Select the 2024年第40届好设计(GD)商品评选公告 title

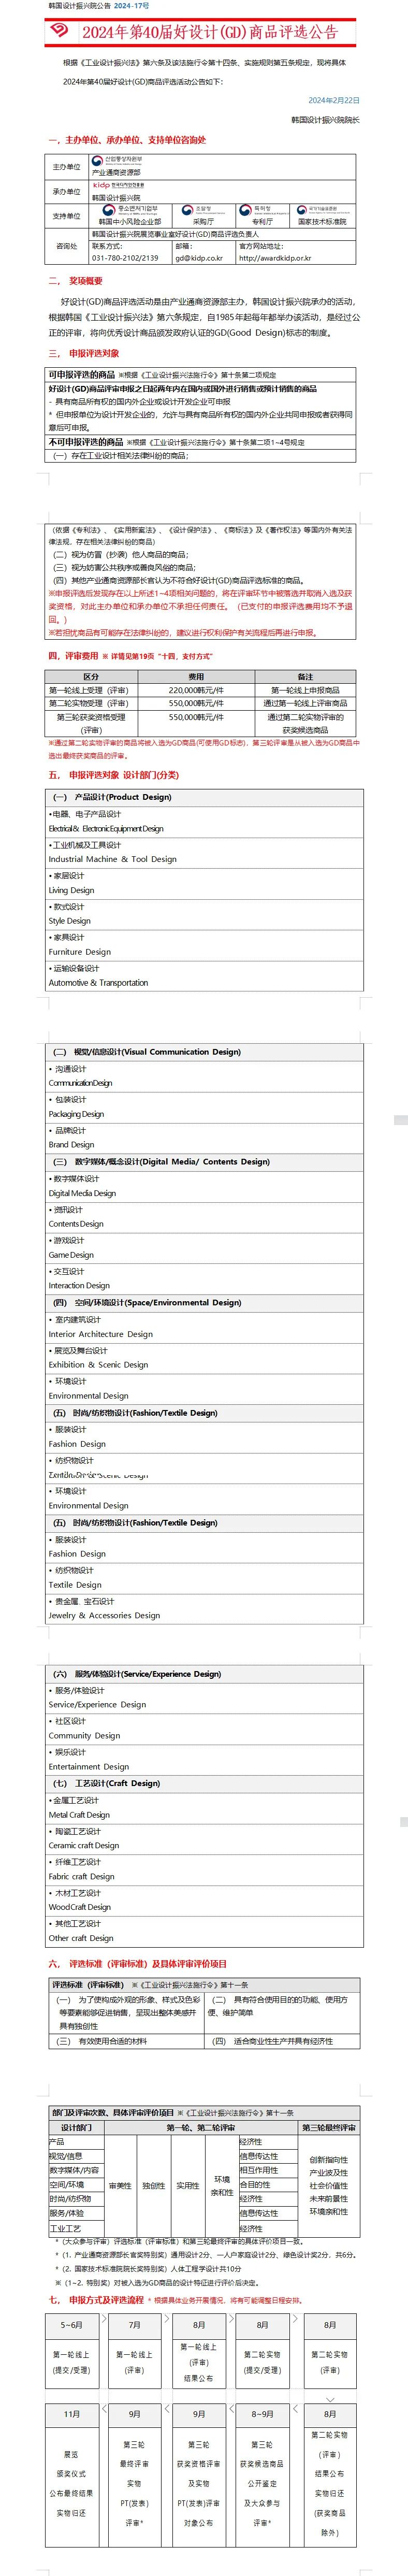coord(209,33)
